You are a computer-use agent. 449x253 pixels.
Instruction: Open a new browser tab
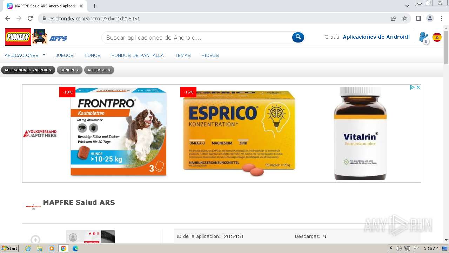(x=95, y=6)
